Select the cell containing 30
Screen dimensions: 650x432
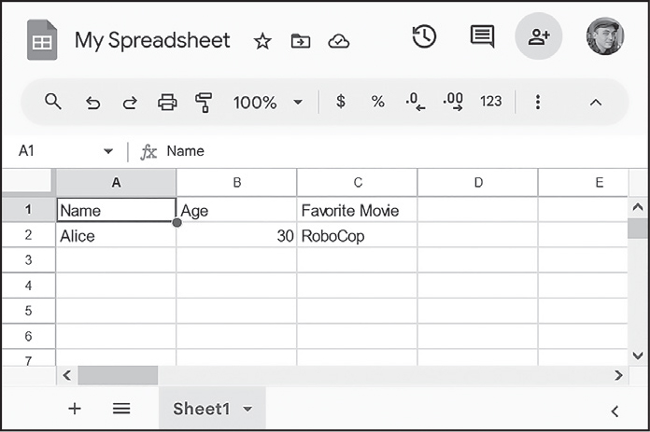point(236,235)
